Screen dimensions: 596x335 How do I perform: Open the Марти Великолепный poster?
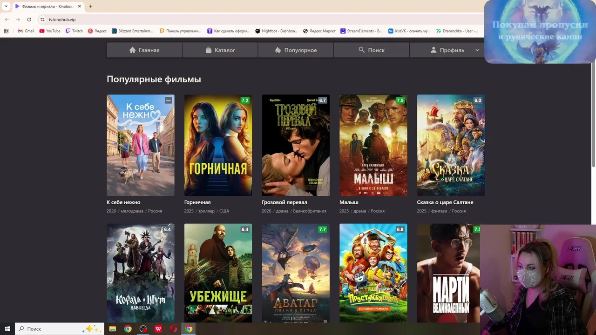coord(448,273)
